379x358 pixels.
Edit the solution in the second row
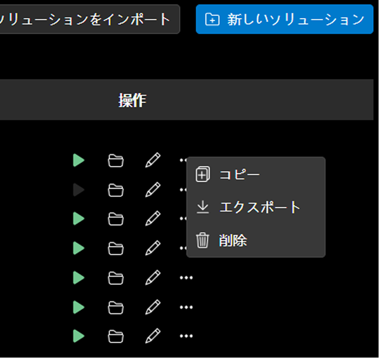pyautogui.click(x=153, y=190)
